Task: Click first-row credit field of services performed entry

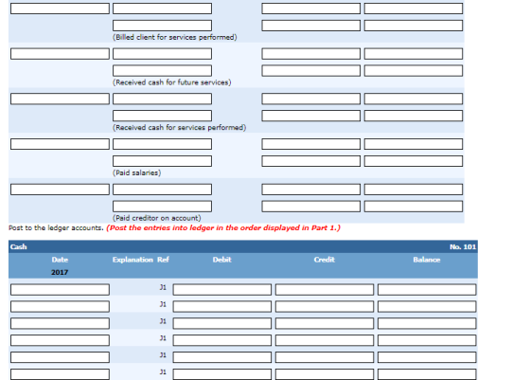Action: point(414,99)
